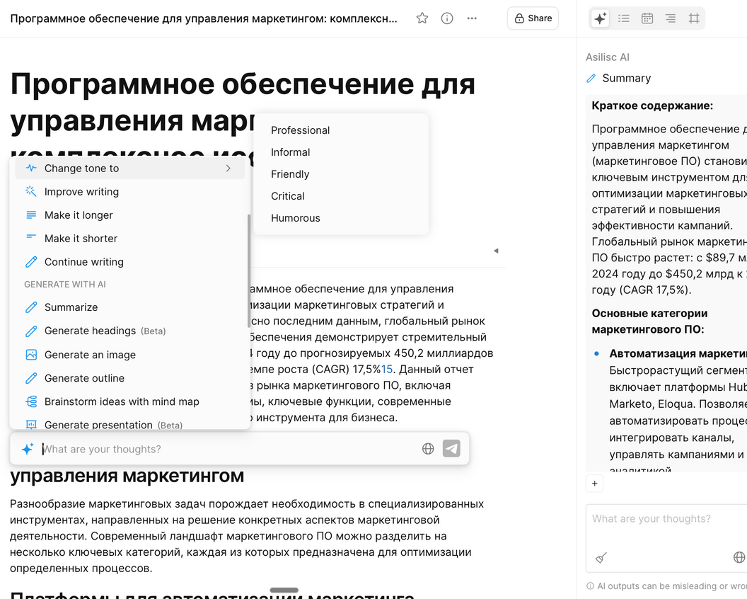This screenshot has height=599, width=747.
Task: Click the AI menu scrollbar
Action: coord(249,270)
